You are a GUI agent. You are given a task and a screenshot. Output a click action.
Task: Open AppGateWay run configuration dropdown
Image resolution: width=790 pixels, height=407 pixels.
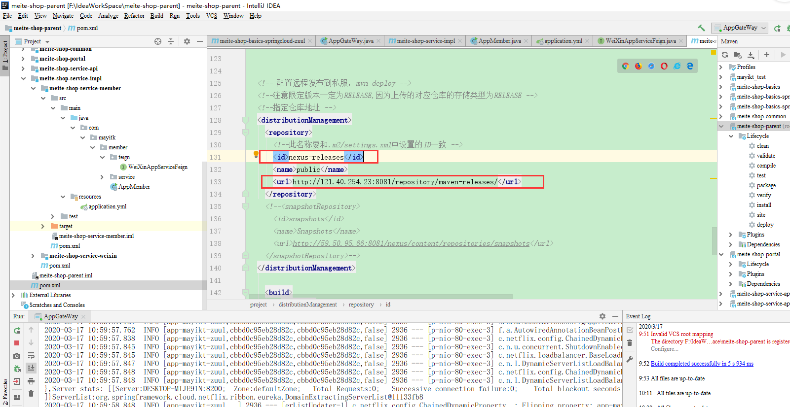(x=740, y=28)
